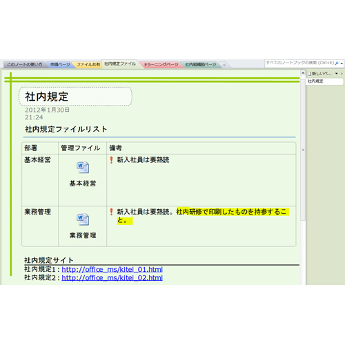Click the yellow highlighted 社内研修 text
345x345 pixels.
[x=233, y=212]
